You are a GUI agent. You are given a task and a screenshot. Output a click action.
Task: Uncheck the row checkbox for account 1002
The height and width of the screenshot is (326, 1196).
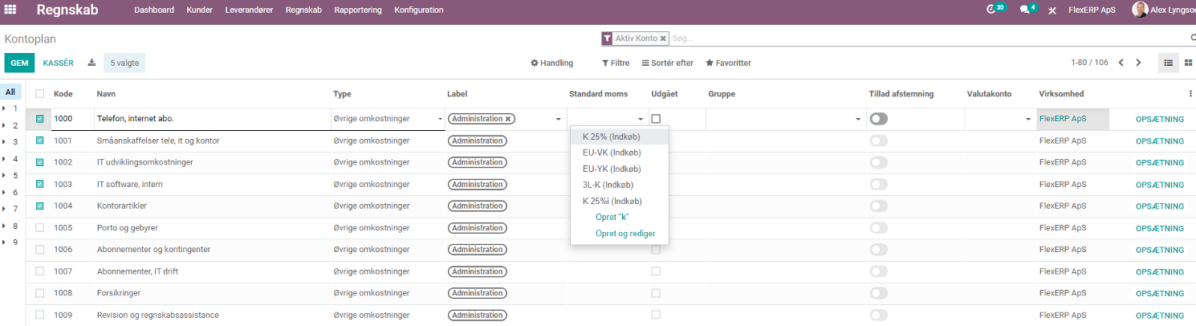[40, 162]
